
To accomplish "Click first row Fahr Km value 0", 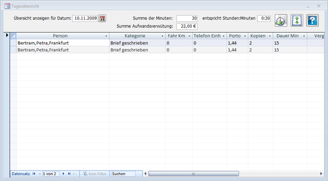I will (179, 43).
